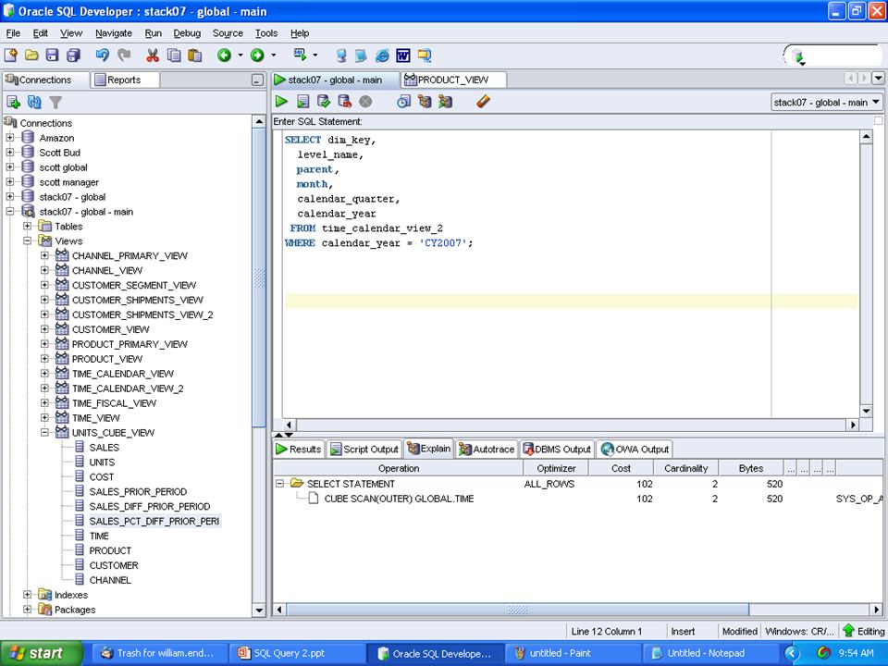Click the Run Script icon
This screenshot has width=888, height=666.
pos(303,102)
